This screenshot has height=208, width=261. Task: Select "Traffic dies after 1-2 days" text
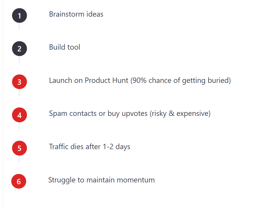[89, 147]
